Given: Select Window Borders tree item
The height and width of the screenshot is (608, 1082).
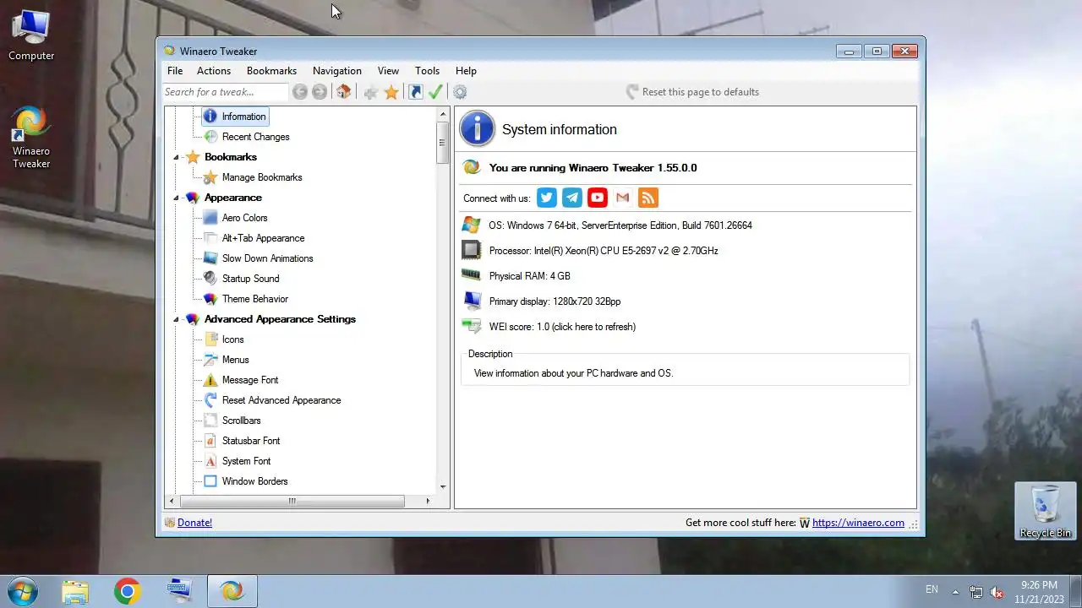Looking at the screenshot, I should click(x=254, y=481).
